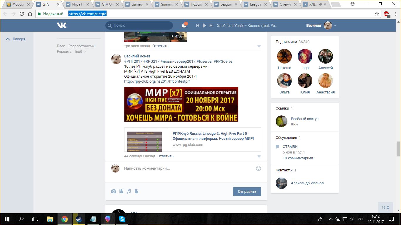Screen dimensions: 401x225
Task: Open the Разработчикам footer link
Action: point(81,46)
